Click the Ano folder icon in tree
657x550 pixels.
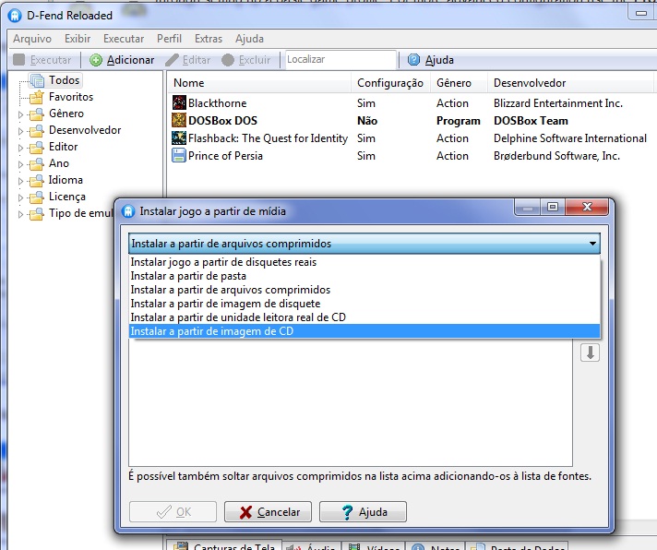click(37, 163)
